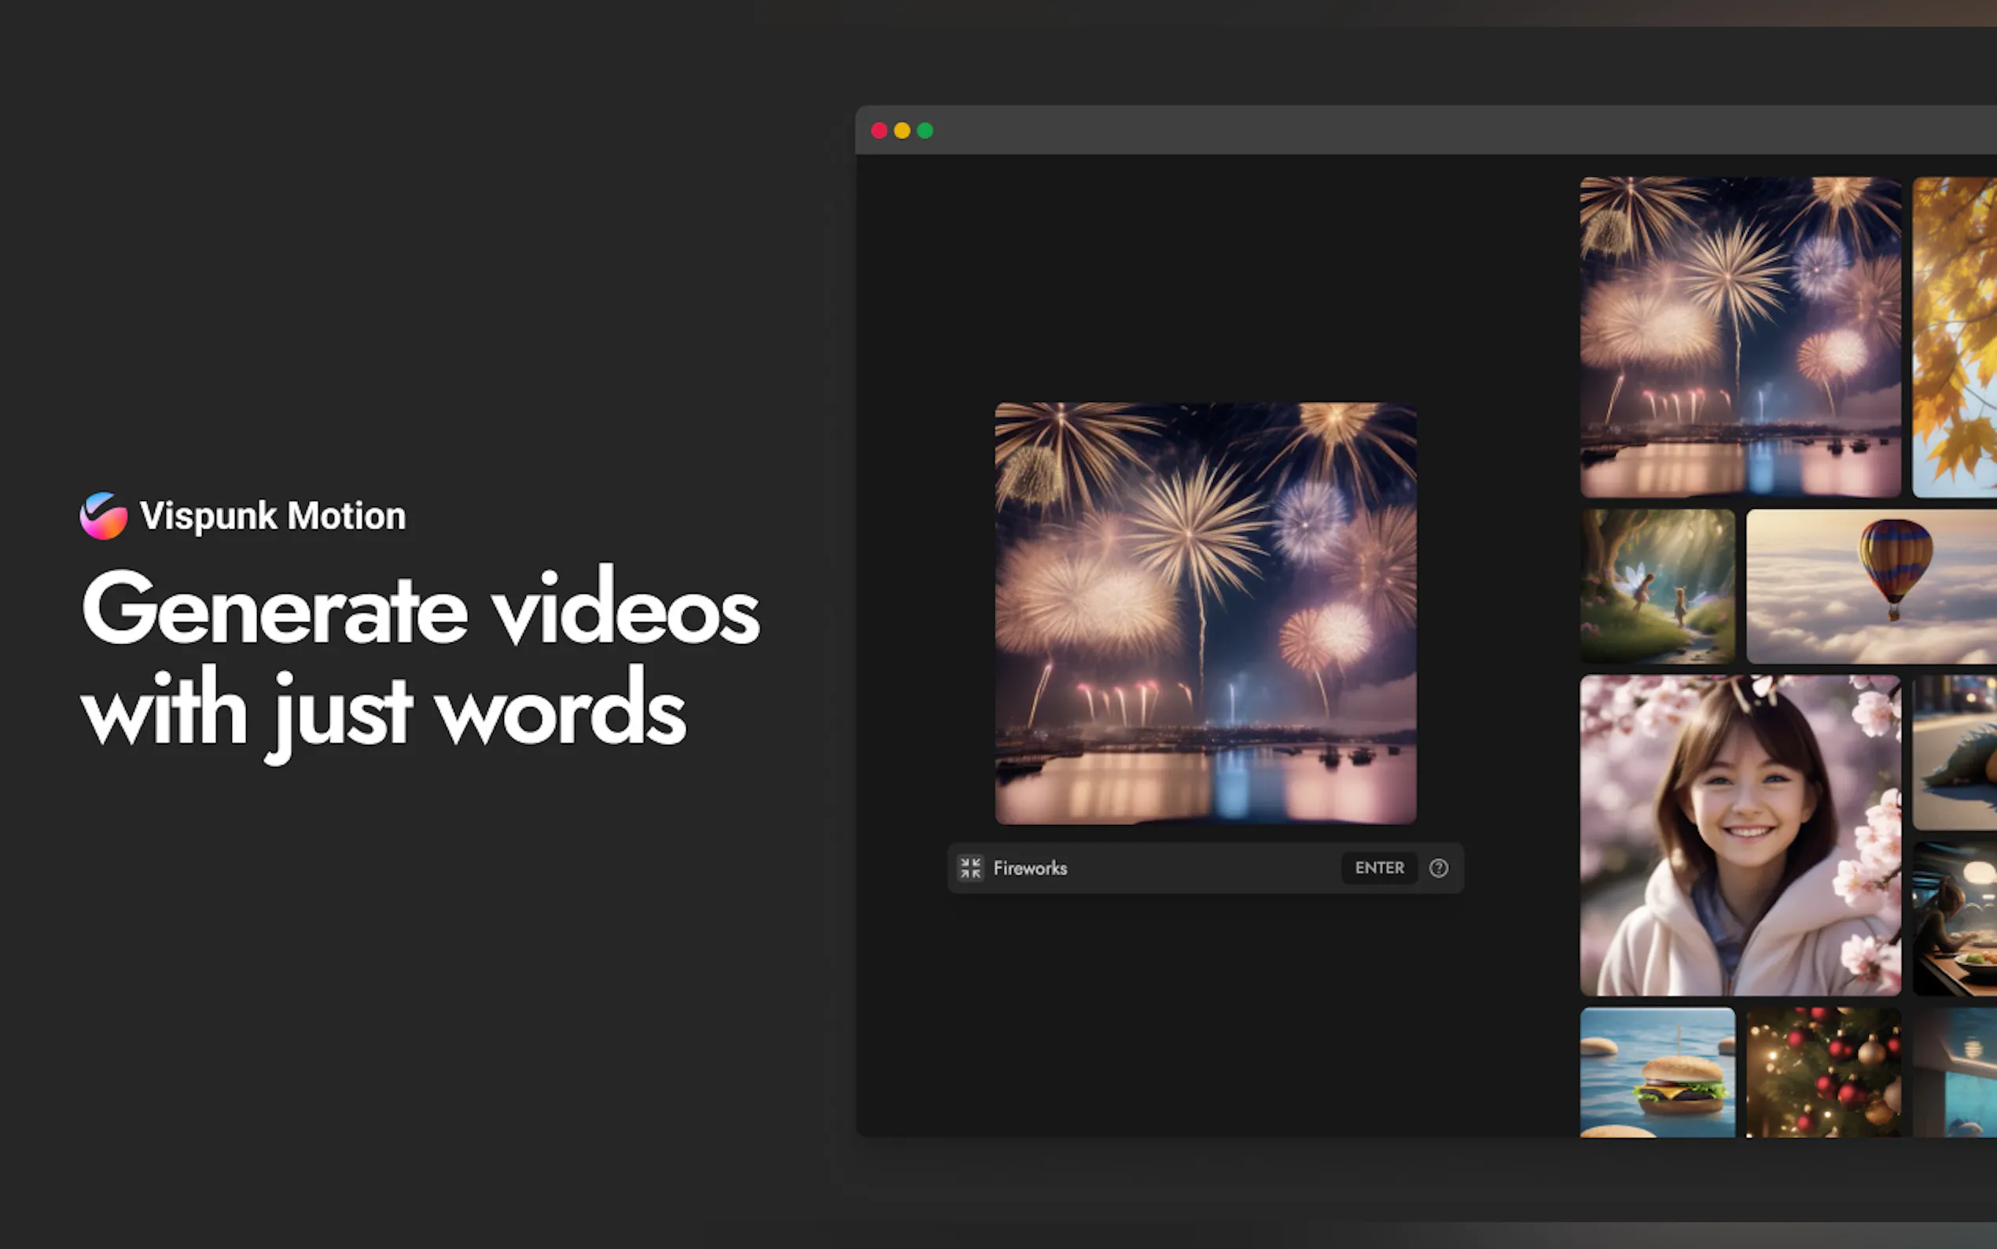Viewport: 1997px width, 1249px height.
Task: Select the dark creature on road thumbnail
Action: point(1955,753)
